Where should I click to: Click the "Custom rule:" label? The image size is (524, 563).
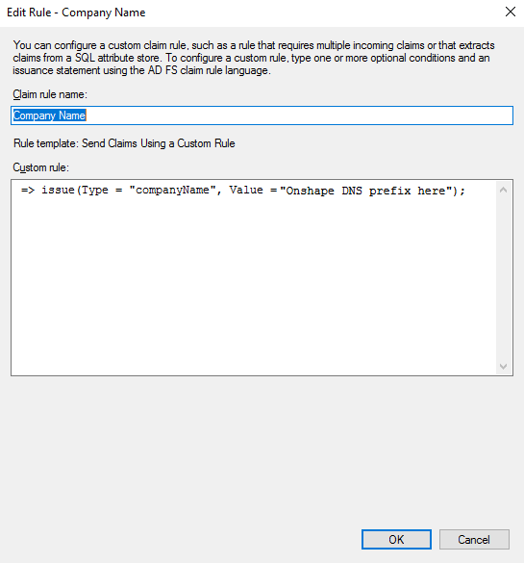coord(41,167)
